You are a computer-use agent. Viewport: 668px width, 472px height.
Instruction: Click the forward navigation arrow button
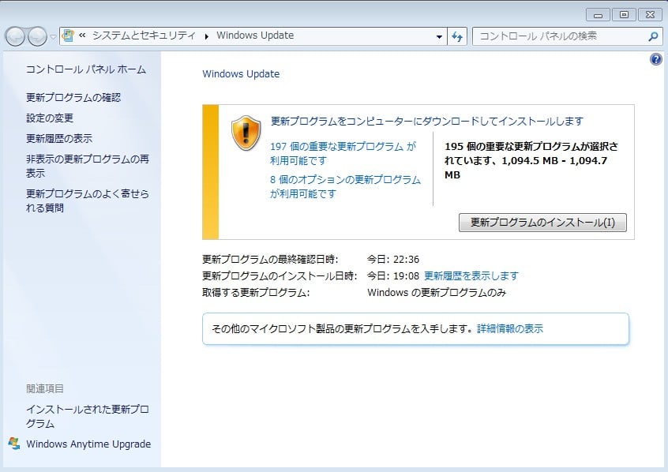coord(37,36)
